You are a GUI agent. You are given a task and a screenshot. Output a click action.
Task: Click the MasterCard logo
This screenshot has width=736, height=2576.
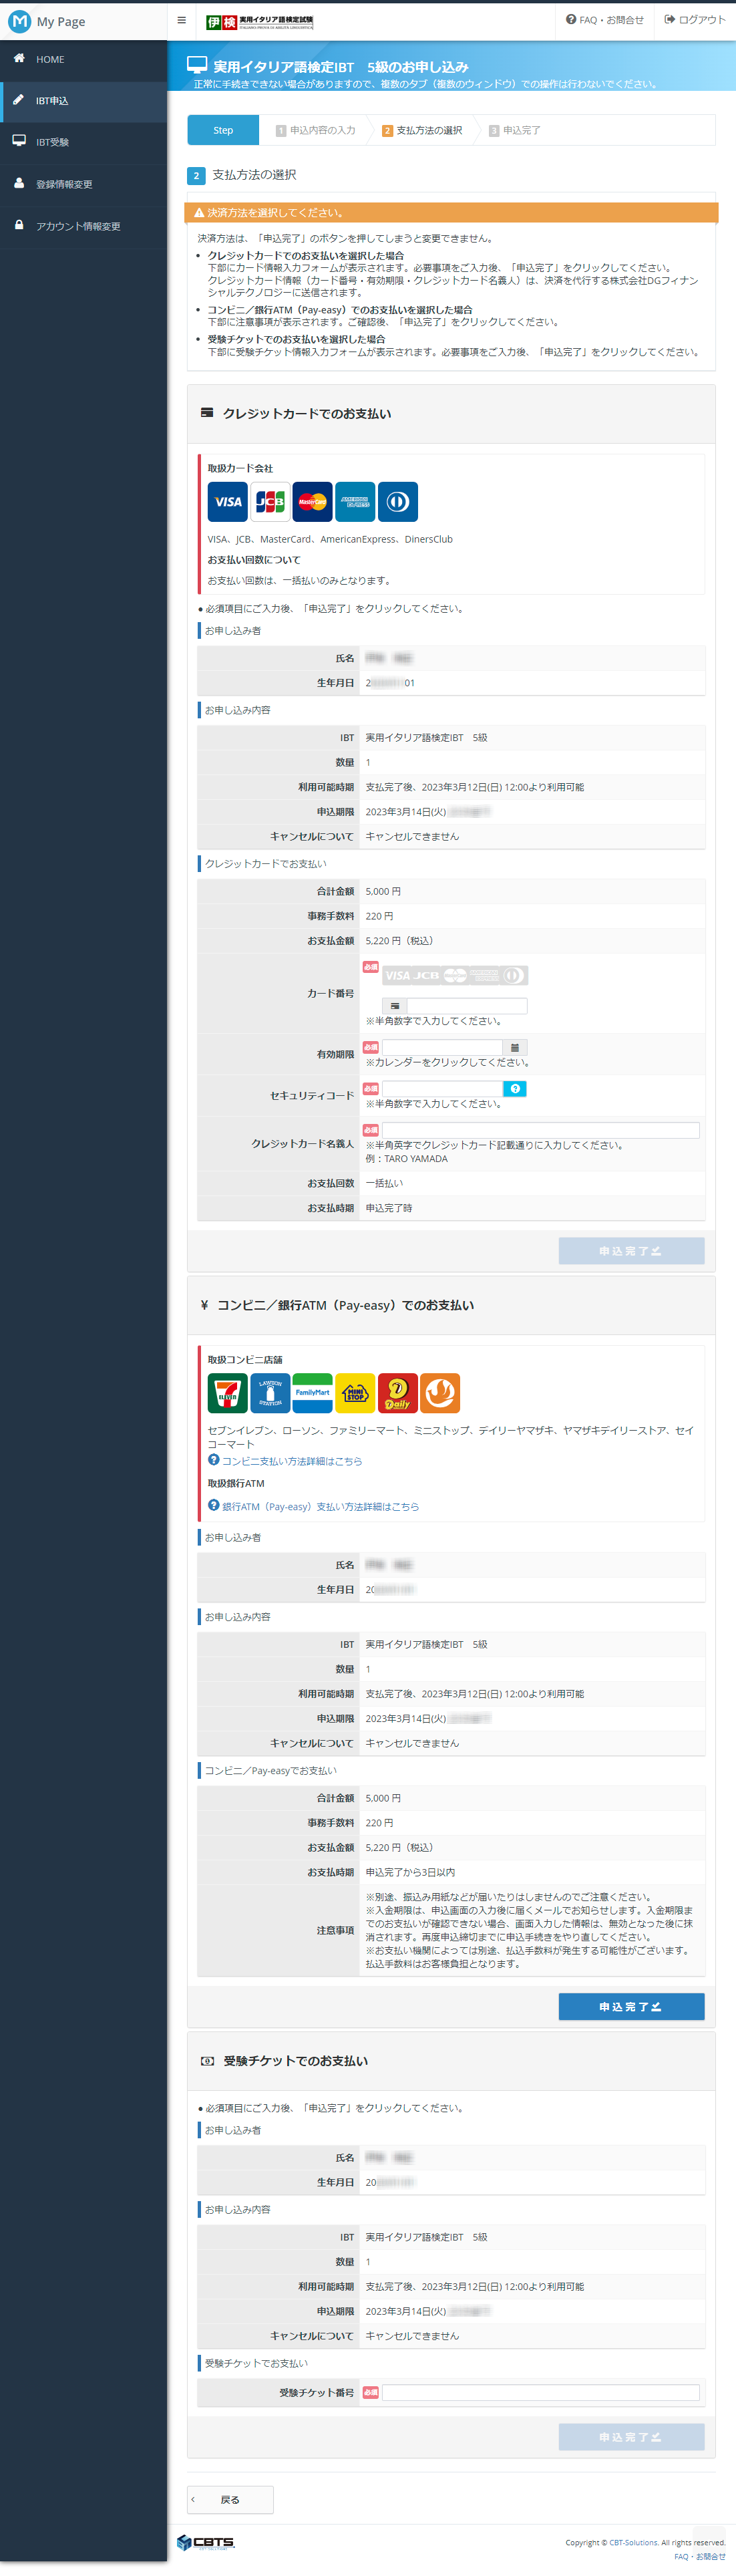point(312,502)
